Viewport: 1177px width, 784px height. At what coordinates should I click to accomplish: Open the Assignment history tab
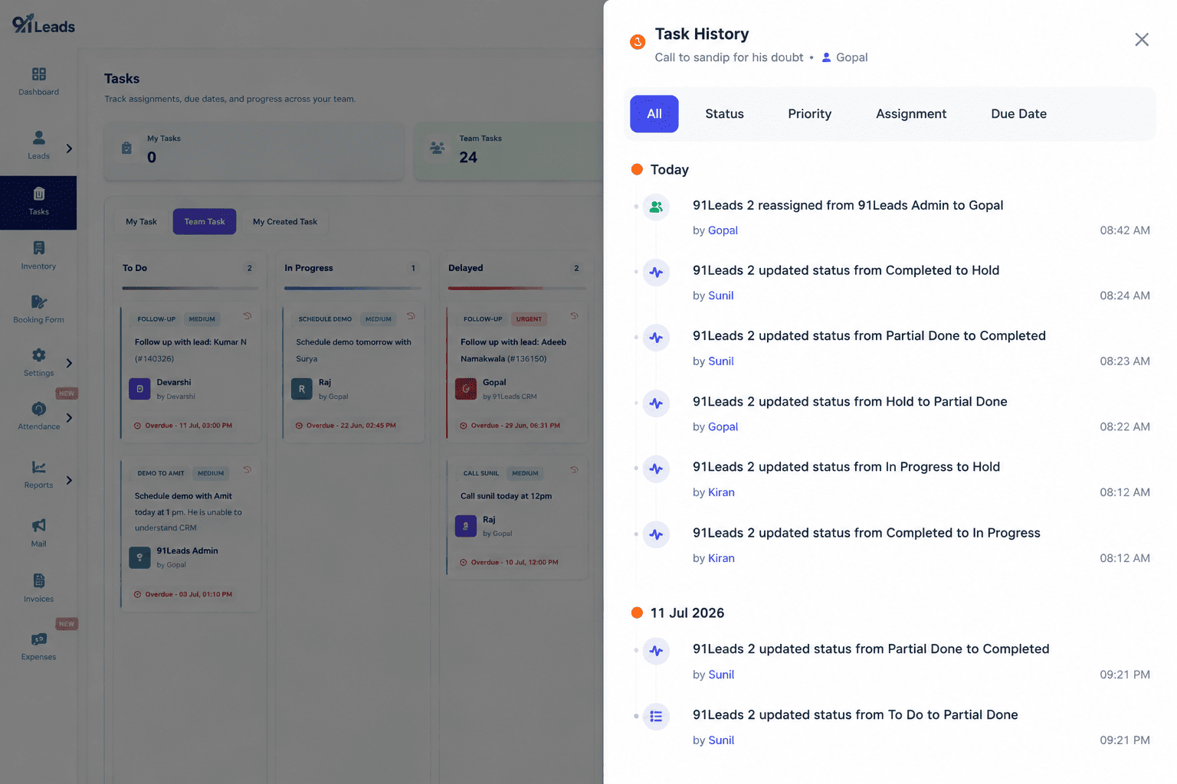pos(911,114)
